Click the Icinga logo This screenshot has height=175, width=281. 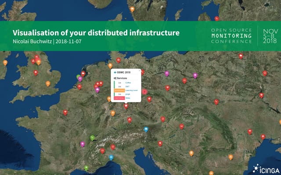(x=263, y=168)
